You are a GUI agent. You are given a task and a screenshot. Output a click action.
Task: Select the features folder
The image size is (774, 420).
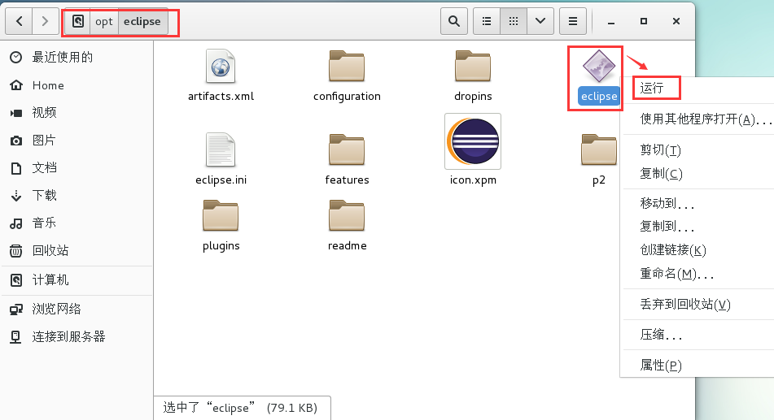[x=347, y=149]
